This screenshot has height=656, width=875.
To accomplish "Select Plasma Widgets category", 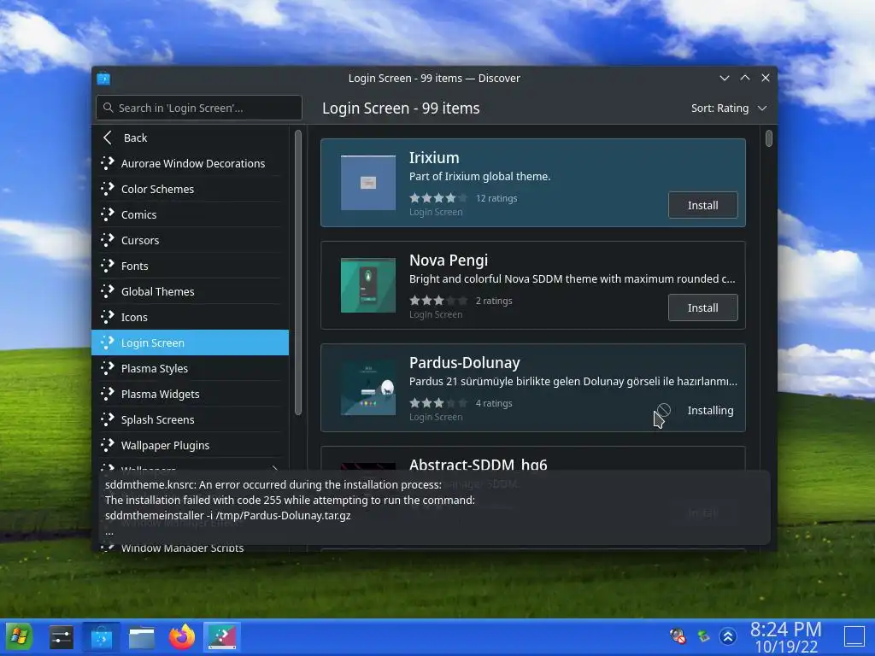I will tap(191, 395).
